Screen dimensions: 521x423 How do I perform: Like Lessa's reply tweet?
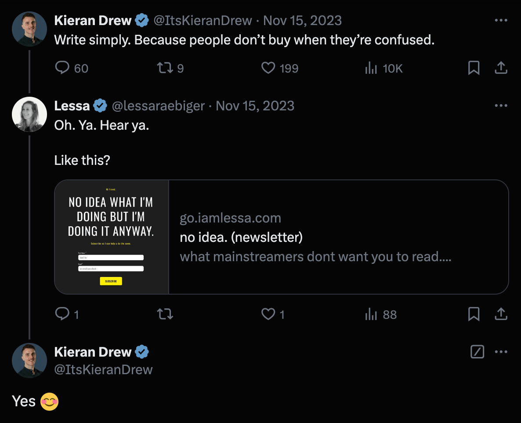272,314
